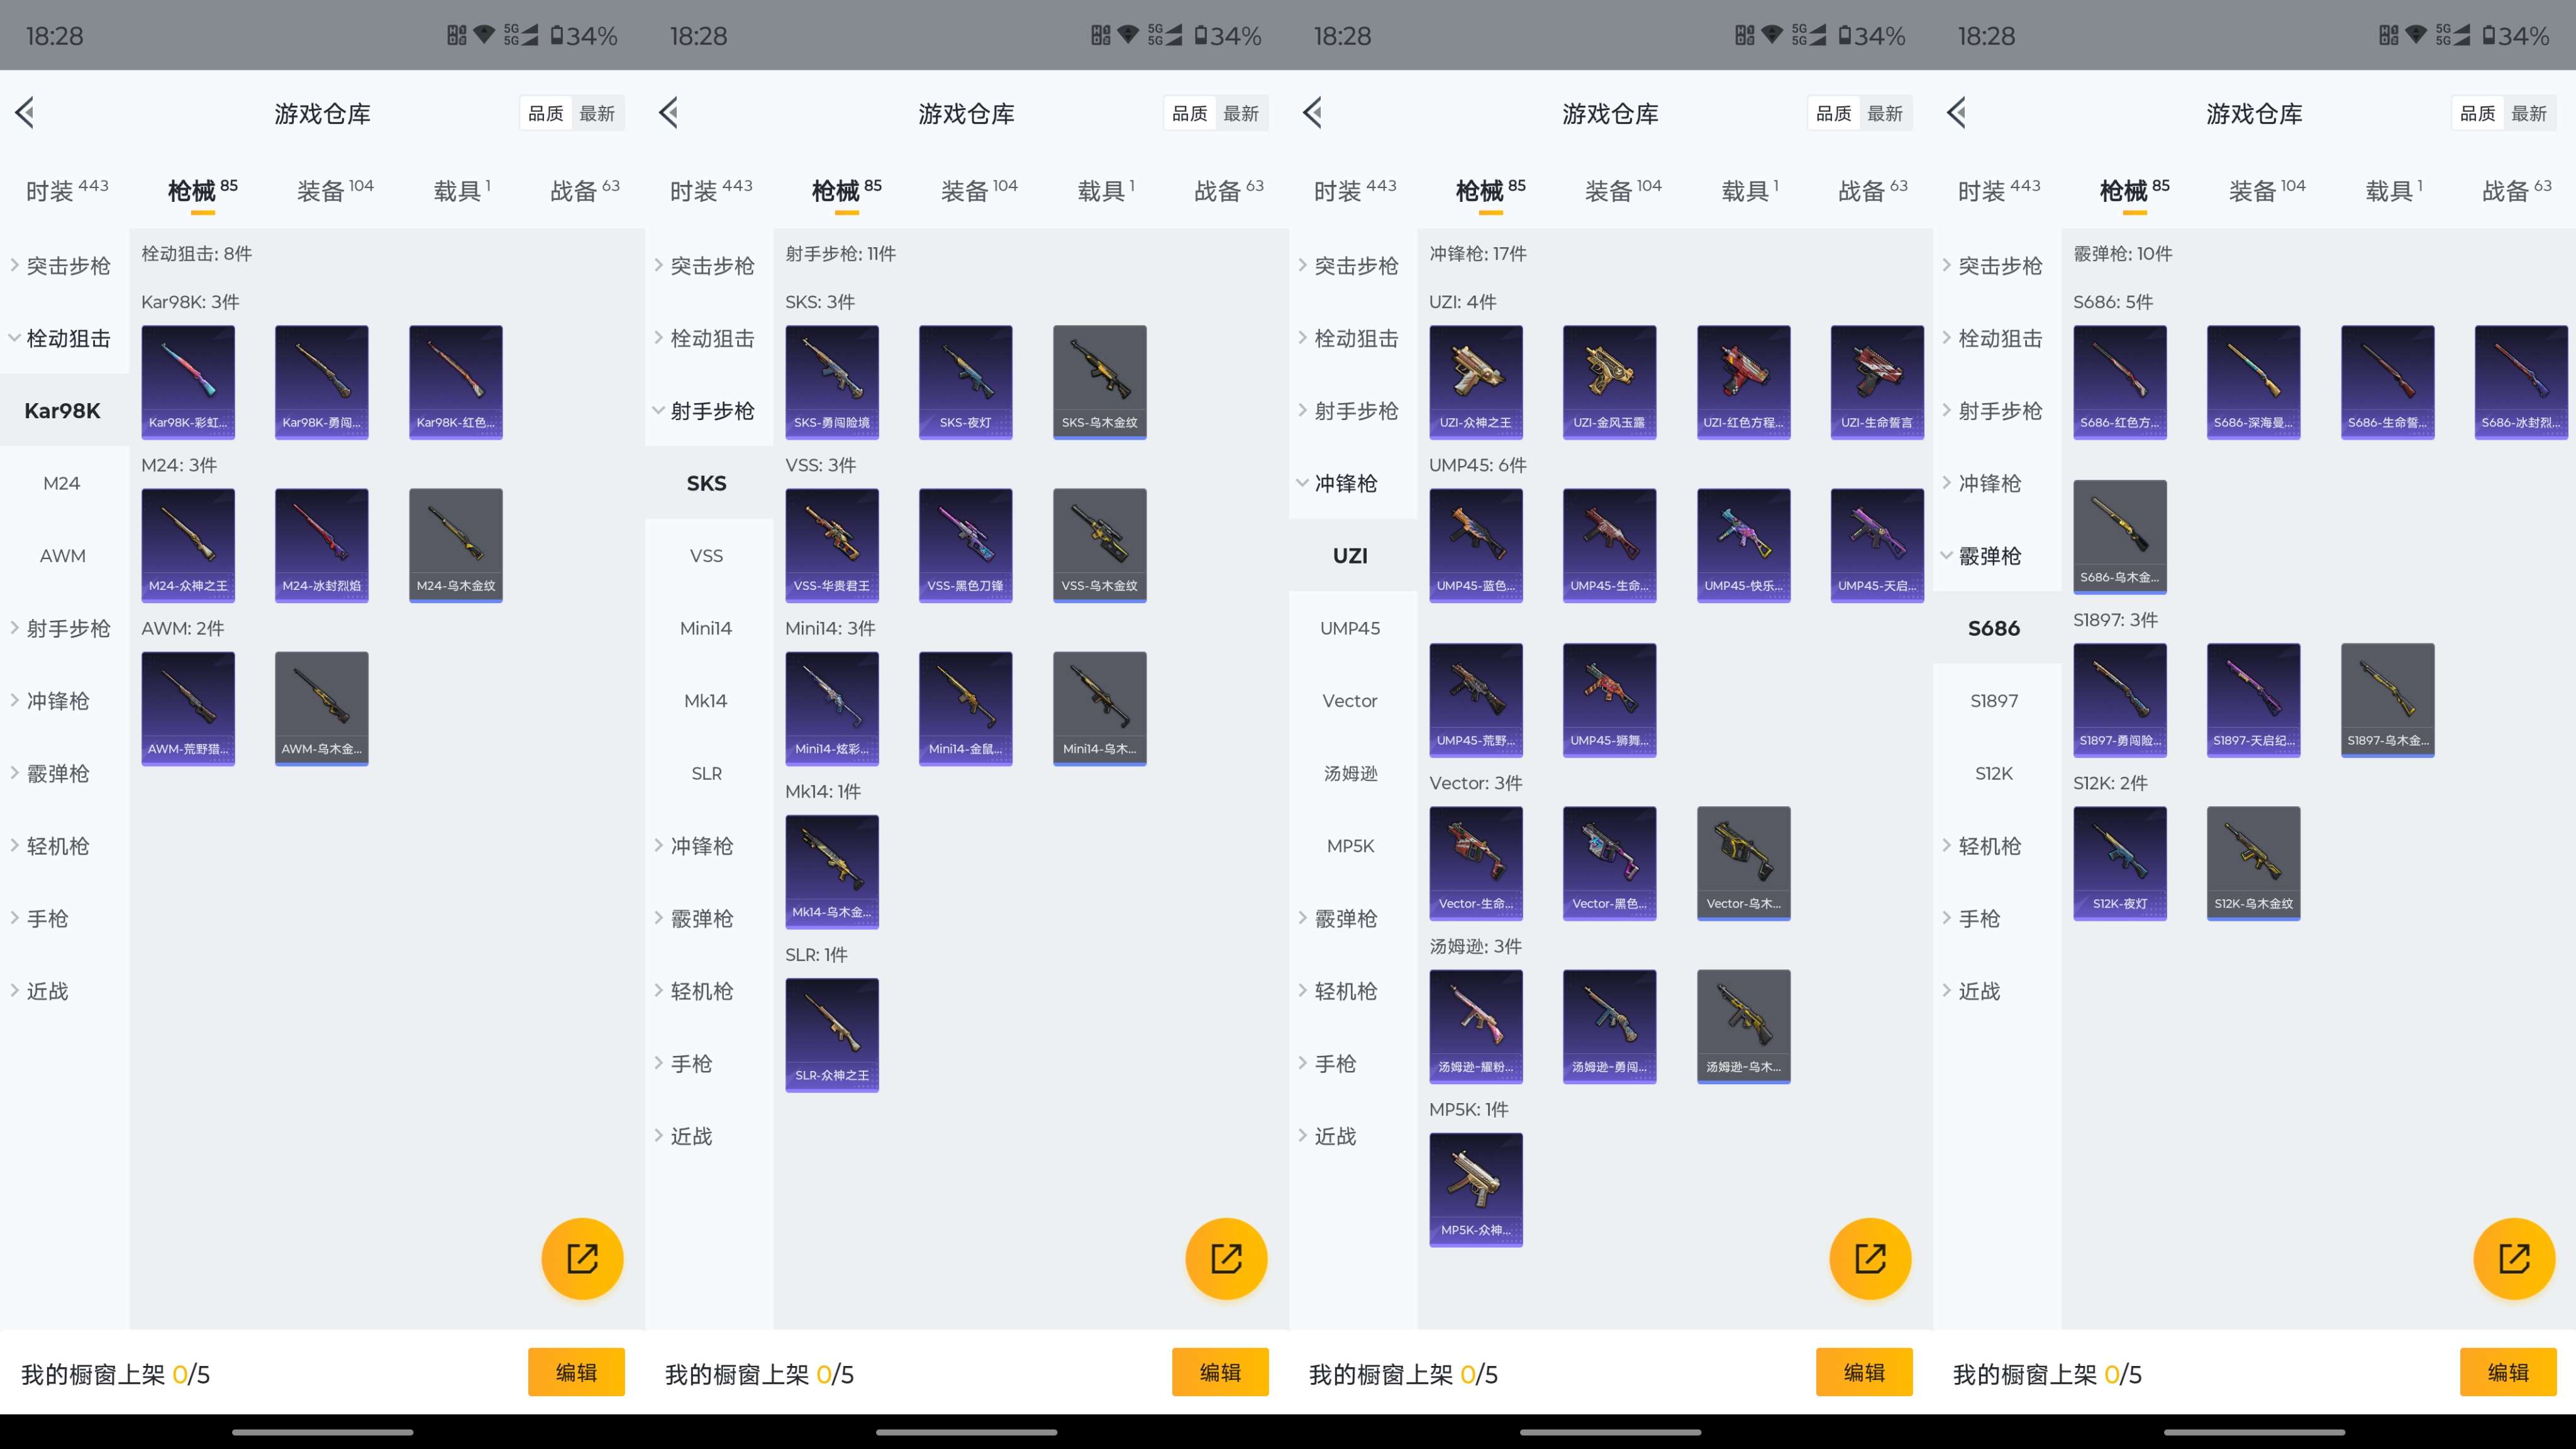Open the Kar98K-彩虹 skin item

pyautogui.click(x=188, y=382)
